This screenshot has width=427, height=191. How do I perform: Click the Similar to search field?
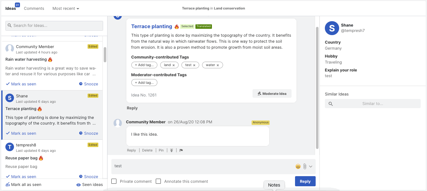tap(372, 104)
